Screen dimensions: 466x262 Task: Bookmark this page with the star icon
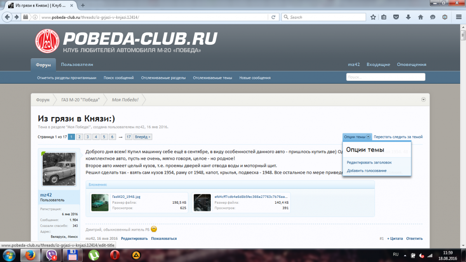click(x=373, y=17)
